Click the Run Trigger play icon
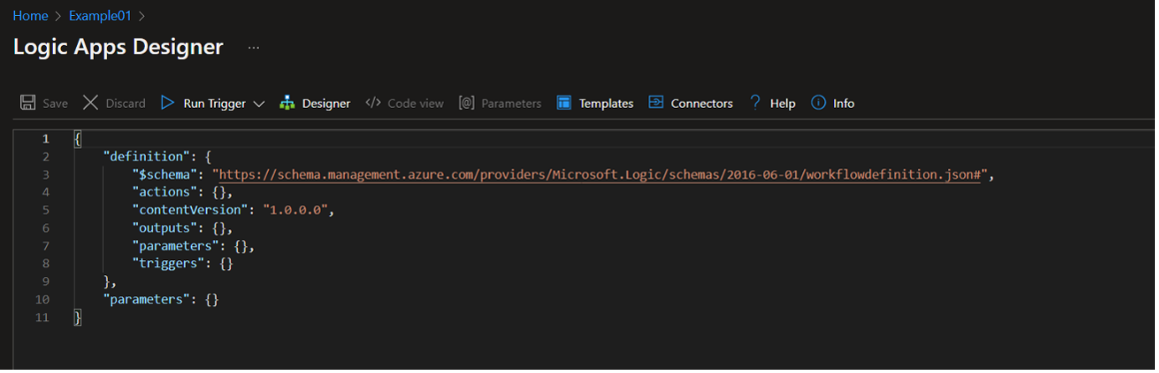Image resolution: width=1159 pixels, height=373 pixels. (167, 103)
